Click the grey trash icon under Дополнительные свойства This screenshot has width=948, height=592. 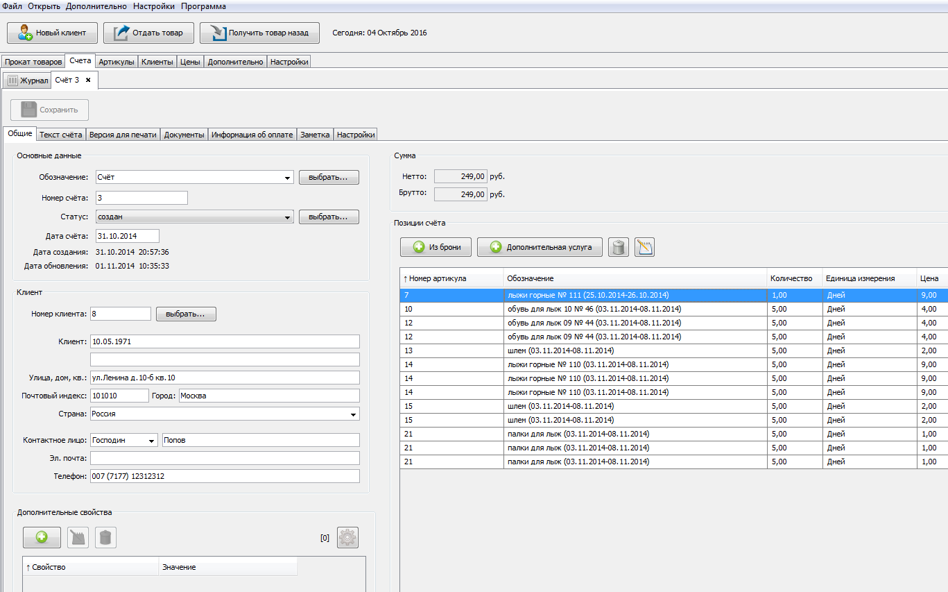pyautogui.click(x=105, y=537)
